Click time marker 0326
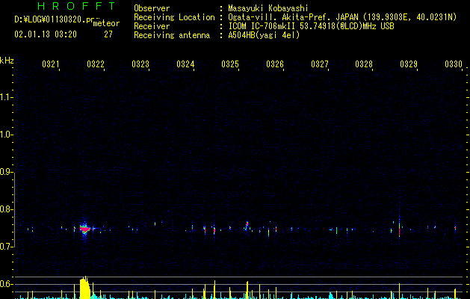The width and height of the screenshot is (470, 299). [x=275, y=64]
